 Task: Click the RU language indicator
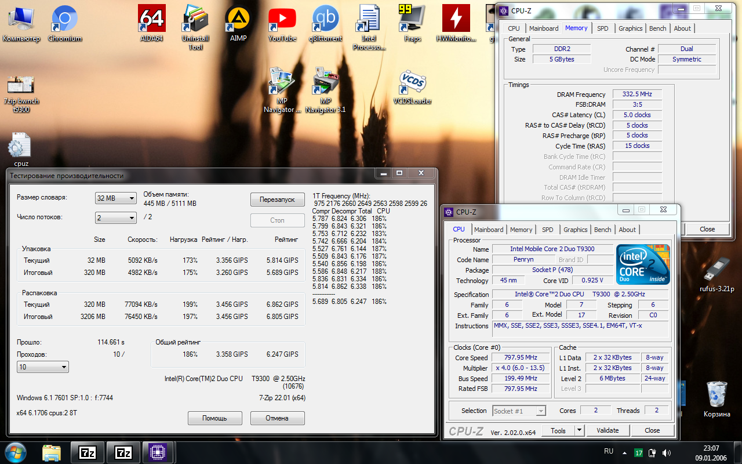click(609, 451)
